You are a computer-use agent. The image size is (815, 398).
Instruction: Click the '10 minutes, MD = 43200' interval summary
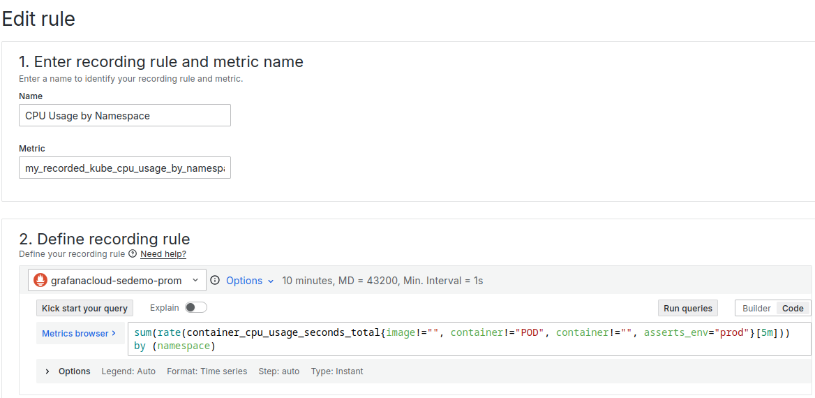(382, 281)
